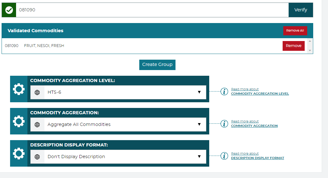Click the info icon for Commodity Aggregation Level
This screenshot has width=328, height=178.
coord(224,92)
